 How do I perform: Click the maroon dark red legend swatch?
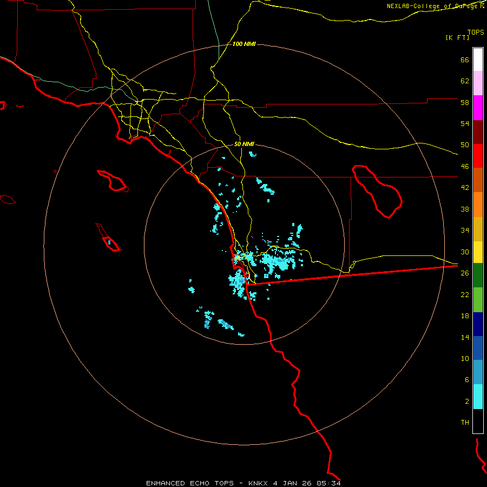(x=478, y=131)
